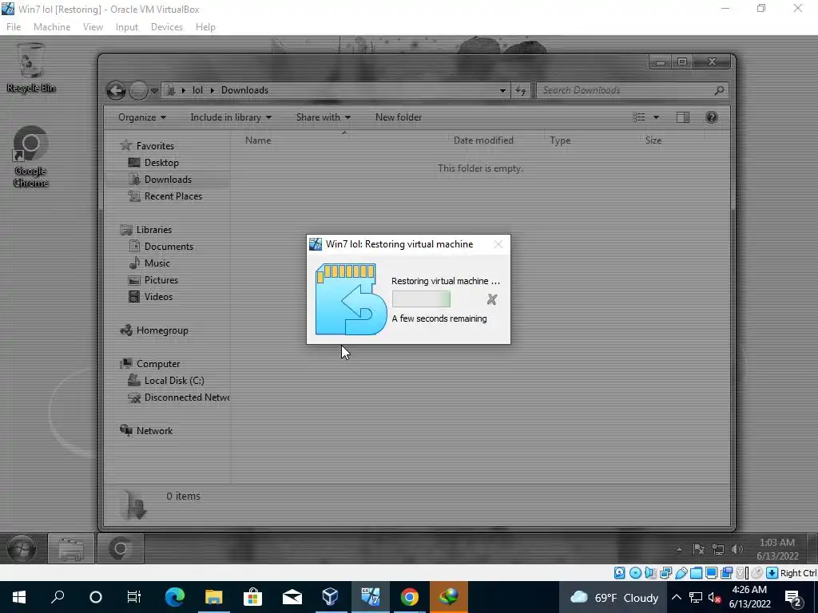Open the Machine menu

[52, 27]
